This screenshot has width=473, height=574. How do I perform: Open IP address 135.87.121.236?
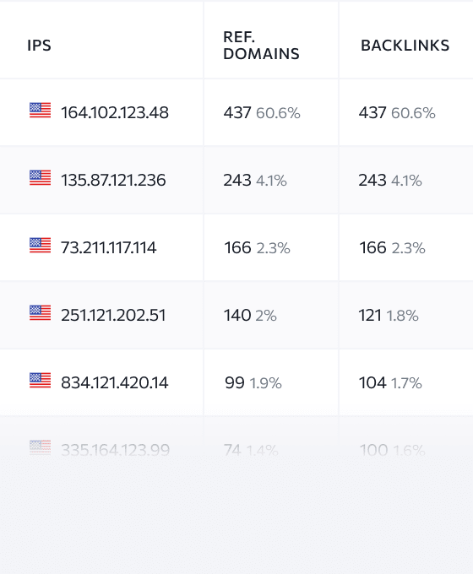click(x=113, y=180)
